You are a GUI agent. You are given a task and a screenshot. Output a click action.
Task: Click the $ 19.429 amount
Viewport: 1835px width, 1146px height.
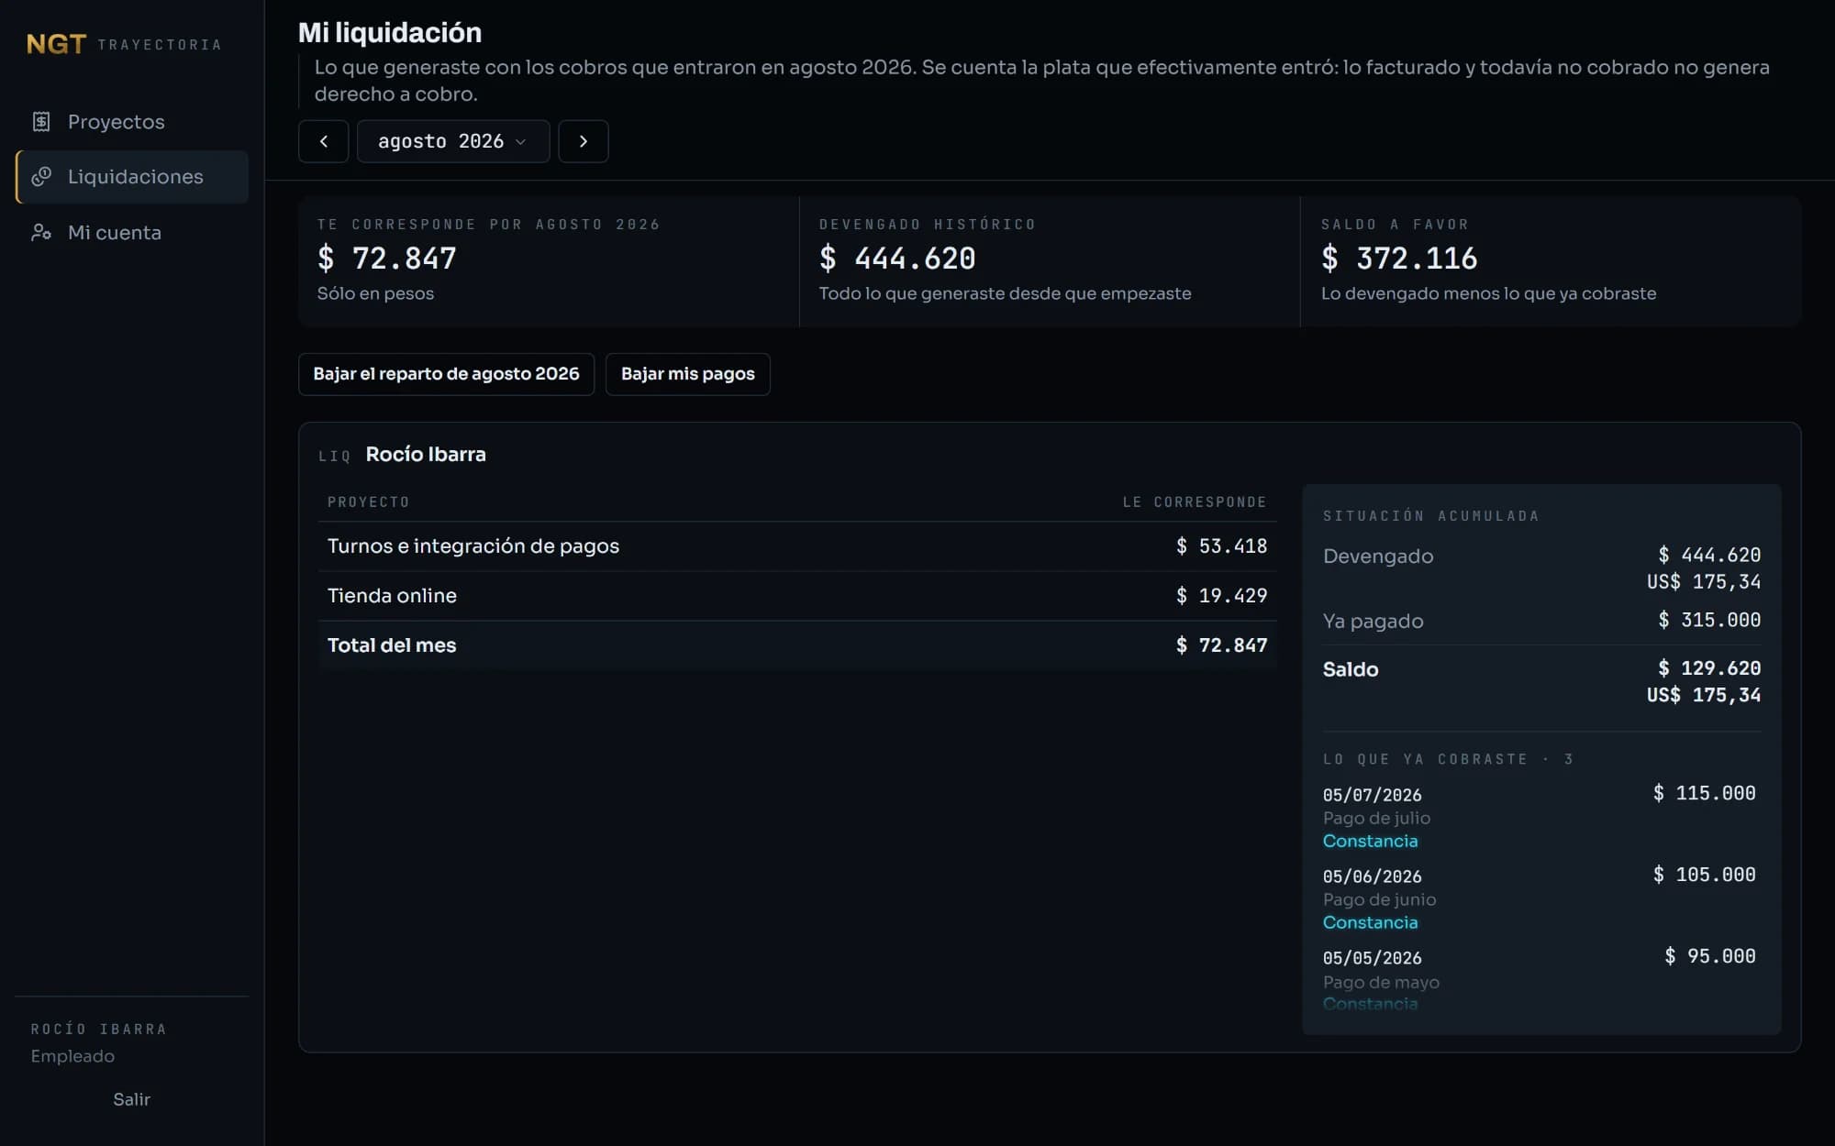(1221, 596)
